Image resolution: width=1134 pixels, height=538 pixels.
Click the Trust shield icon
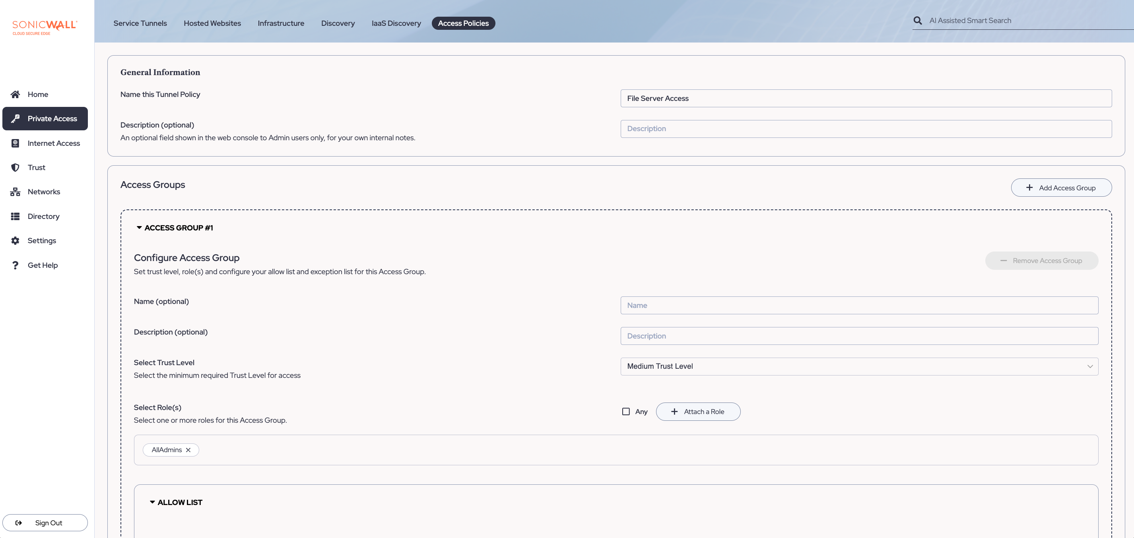coord(16,167)
